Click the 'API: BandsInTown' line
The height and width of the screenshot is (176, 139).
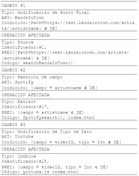23,18
